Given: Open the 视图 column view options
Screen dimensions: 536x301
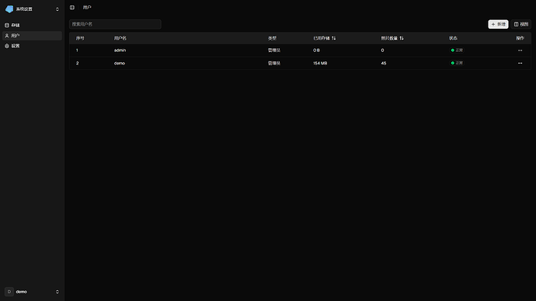Looking at the screenshot, I should pyautogui.click(x=521, y=24).
